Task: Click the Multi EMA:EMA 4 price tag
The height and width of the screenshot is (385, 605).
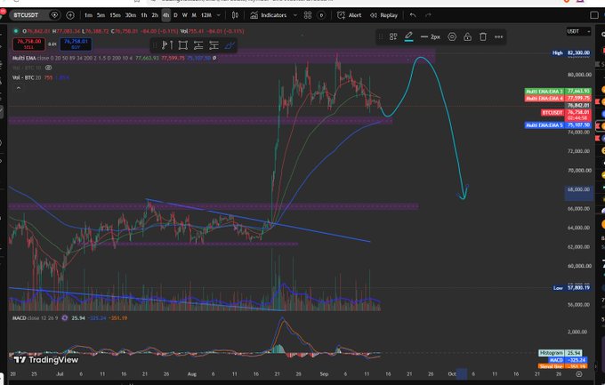Action: tap(558, 99)
